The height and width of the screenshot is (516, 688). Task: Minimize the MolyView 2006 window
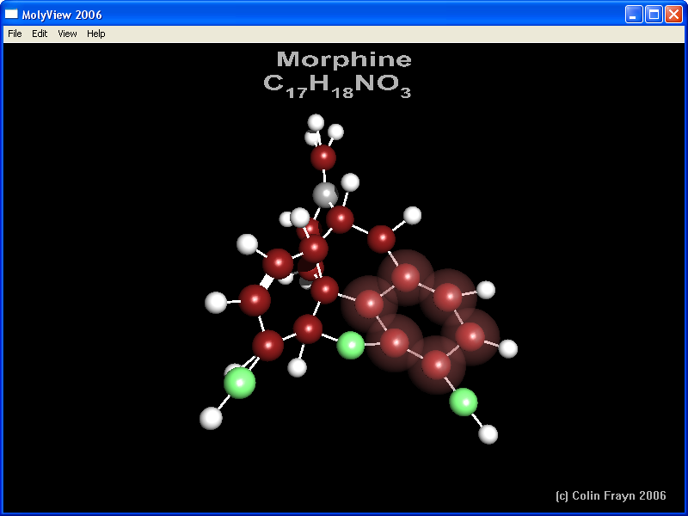point(633,15)
